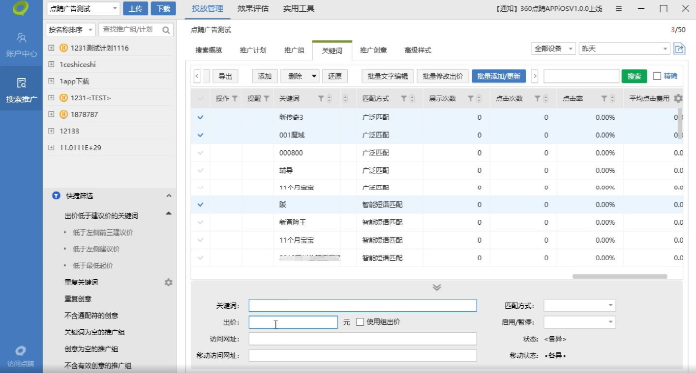Click 批量添加/更新 button
Image resolution: width=696 pixels, height=373 pixels.
click(499, 76)
